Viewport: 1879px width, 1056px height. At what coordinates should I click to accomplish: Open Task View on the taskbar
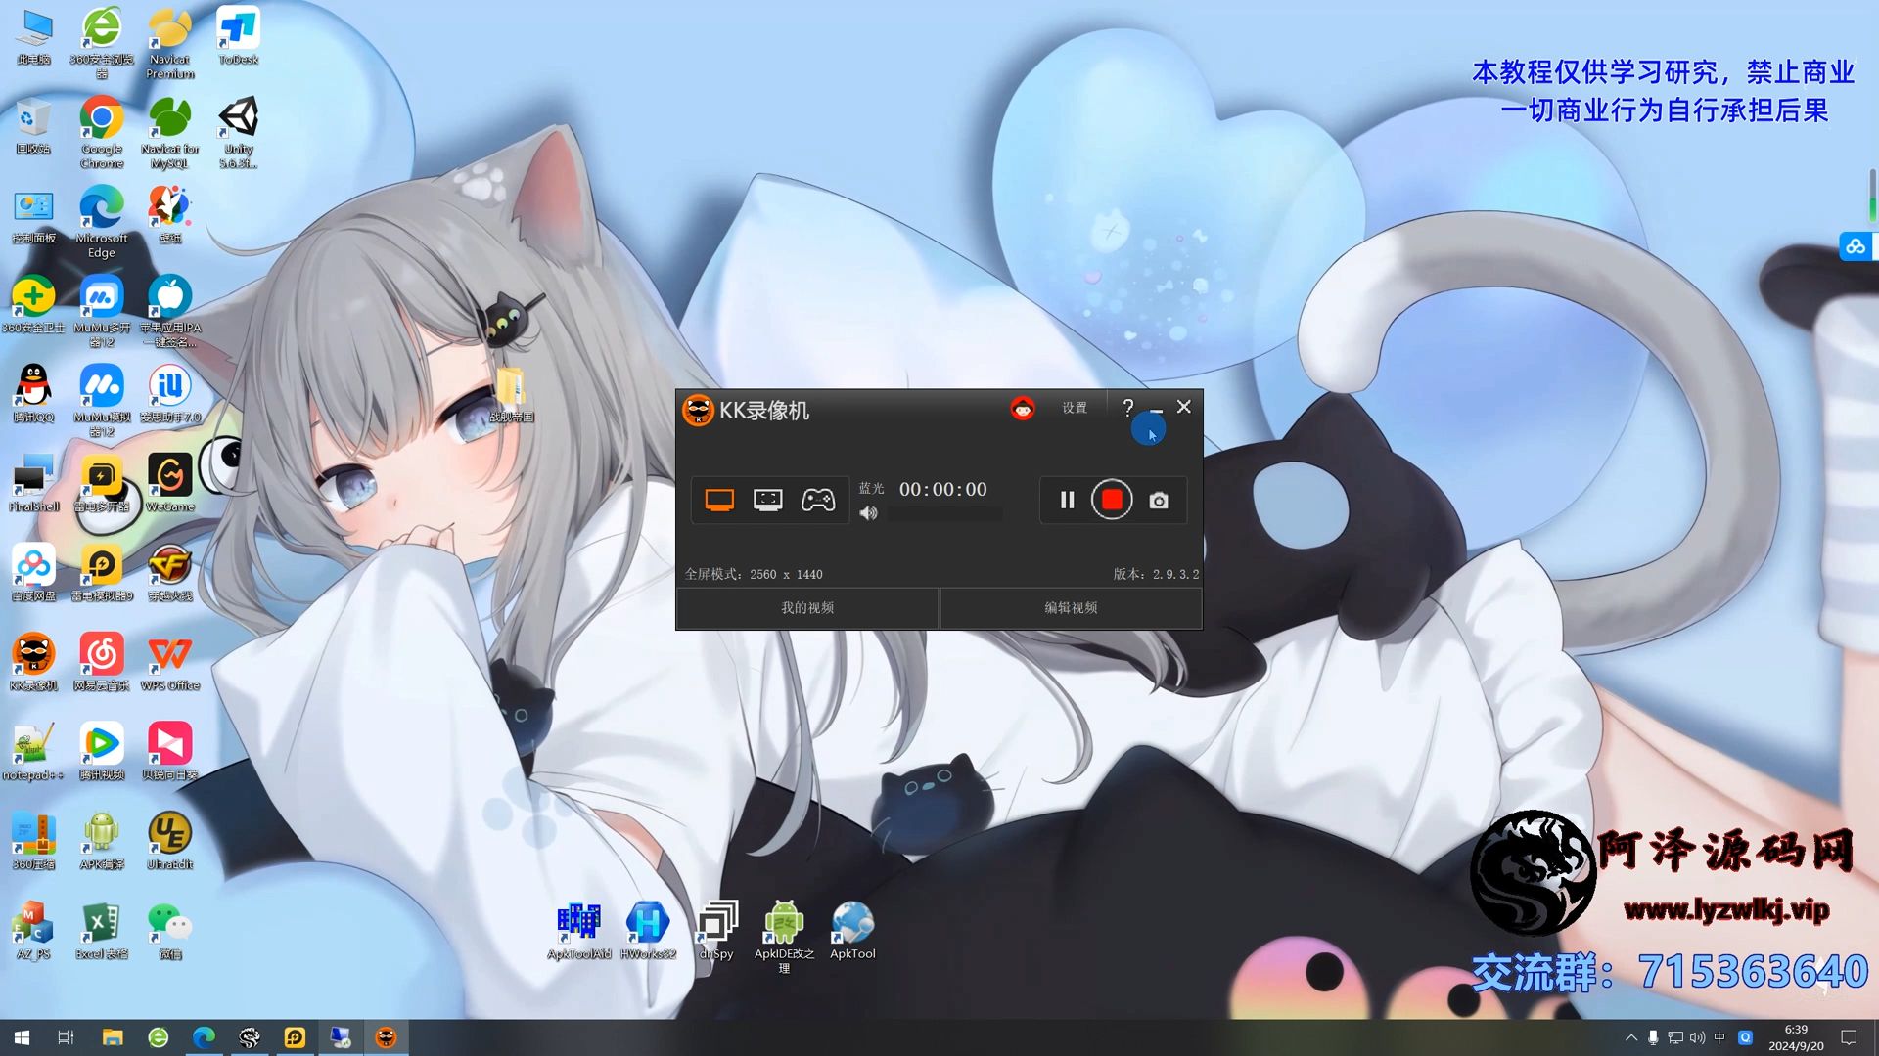pyautogui.click(x=67, y=1037)
